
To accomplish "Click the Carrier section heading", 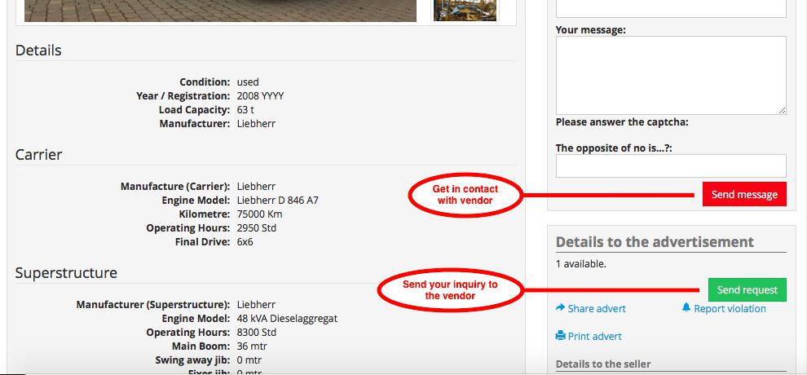I will pos(38,155).
